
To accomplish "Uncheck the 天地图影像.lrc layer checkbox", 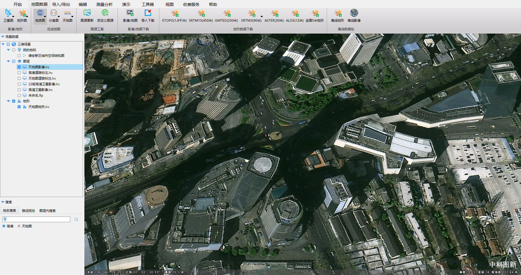I will point(19,67).
